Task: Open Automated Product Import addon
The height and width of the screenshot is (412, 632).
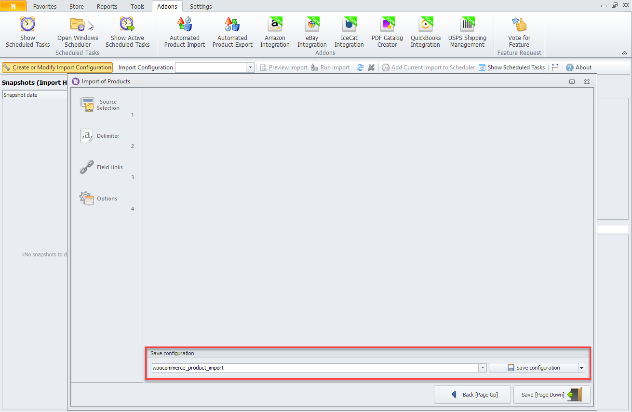Action: pos(184,32)
